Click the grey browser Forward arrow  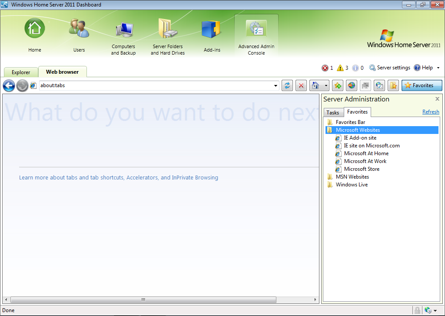click(x=22, y=85)
